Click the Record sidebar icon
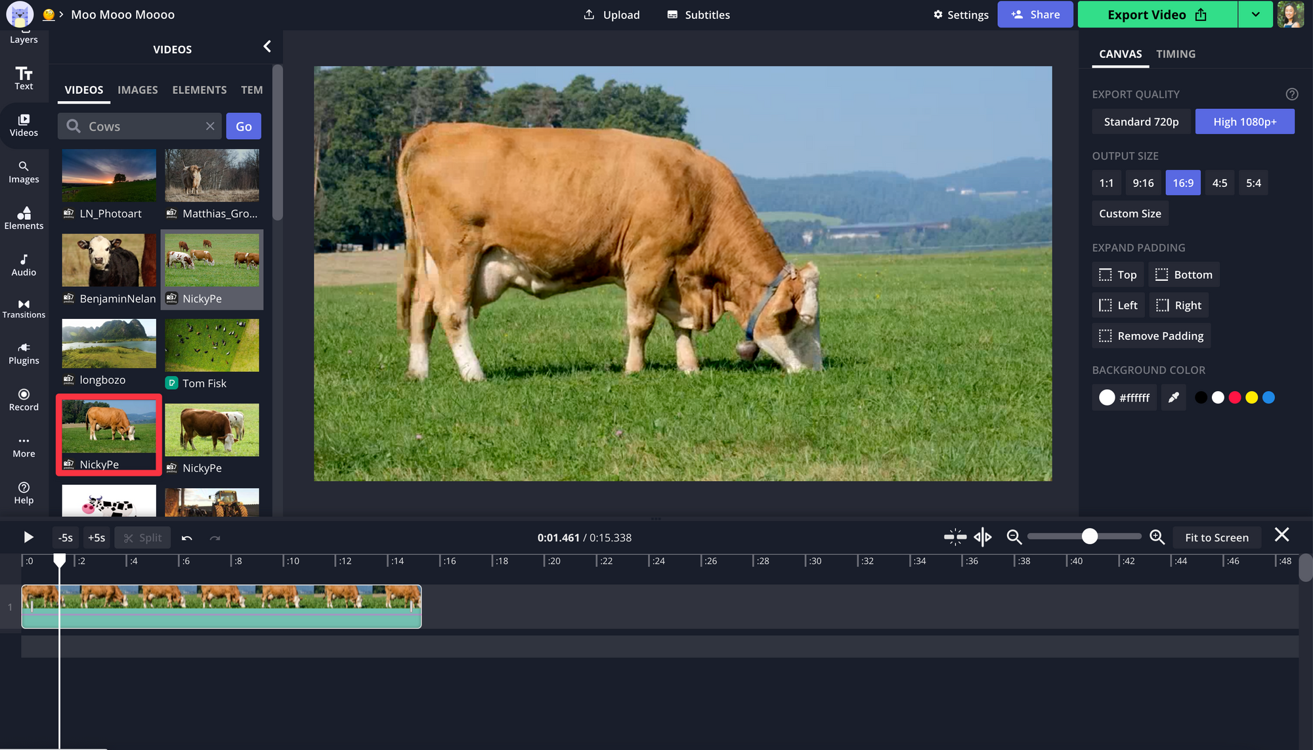 (x=24, y=400)
